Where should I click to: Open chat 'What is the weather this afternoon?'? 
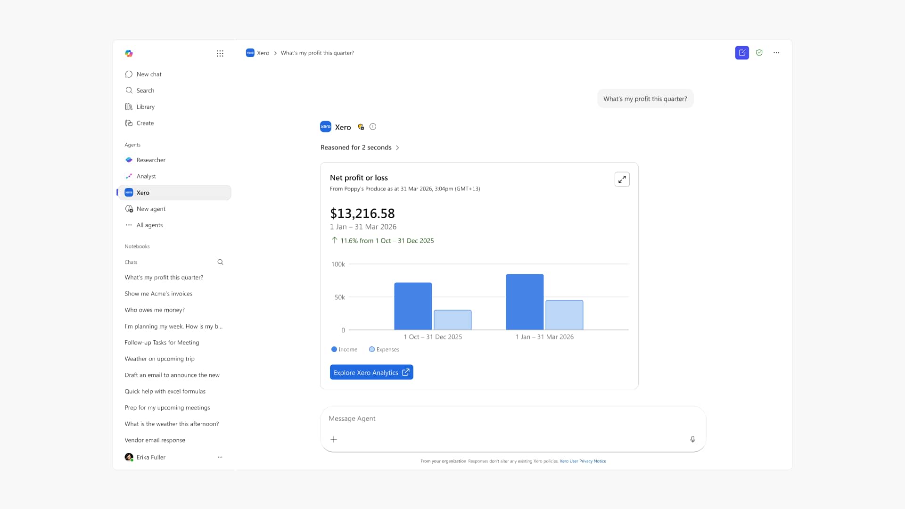(x=172, y=424)
